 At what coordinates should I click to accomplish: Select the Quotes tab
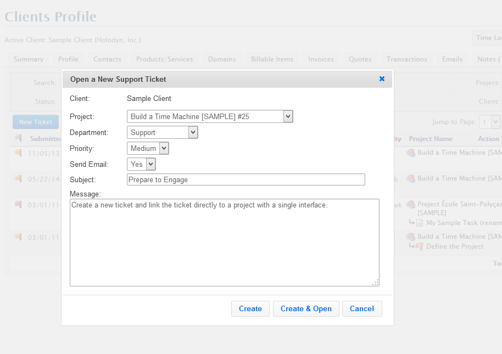pyautogui.click(x=360, y=59)
